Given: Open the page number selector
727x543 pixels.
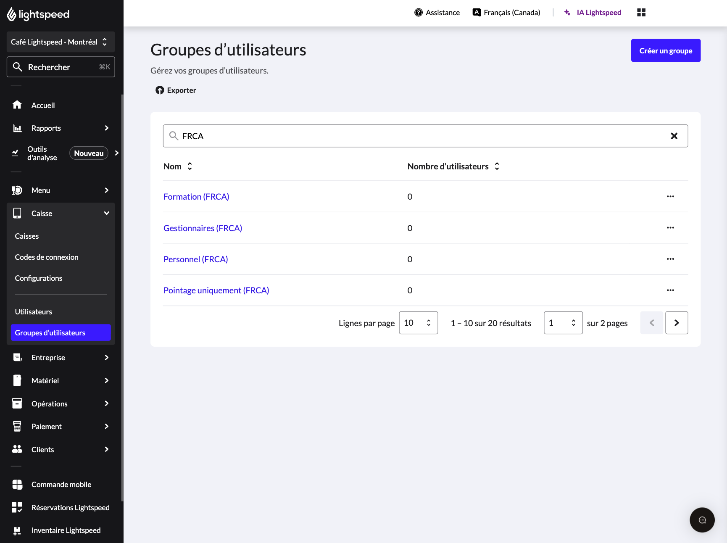Looking at the screenshot, I should 563,323.
